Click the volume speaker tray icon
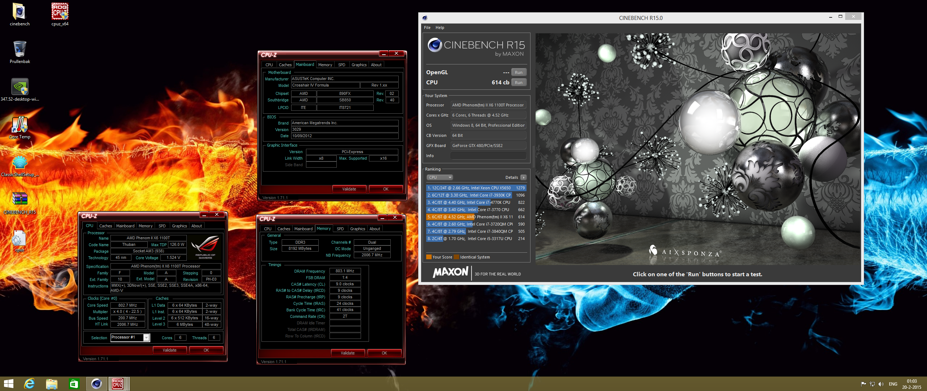Image resolution: width=927 pixels, height=391 pixels. 881,384
